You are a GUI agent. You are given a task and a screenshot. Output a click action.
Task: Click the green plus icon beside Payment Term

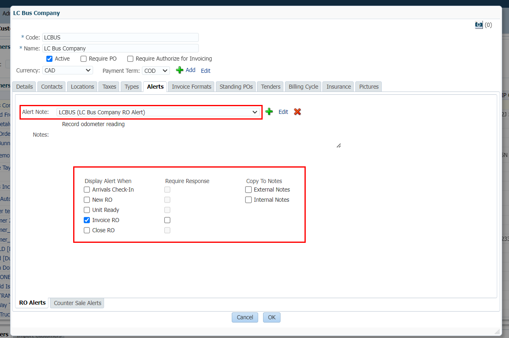click(180, 70)
